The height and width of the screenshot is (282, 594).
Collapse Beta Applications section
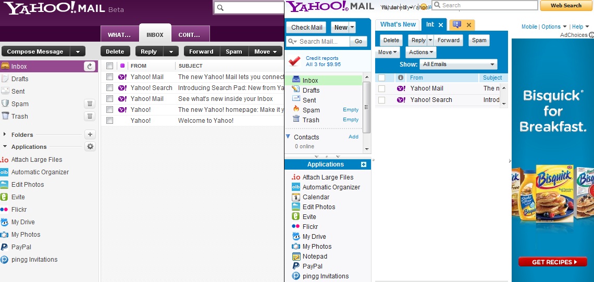[5, 147]
